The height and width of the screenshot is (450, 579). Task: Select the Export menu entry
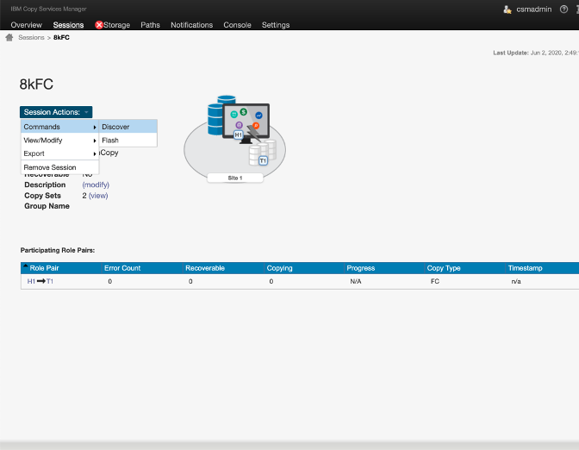pos(59,153)
